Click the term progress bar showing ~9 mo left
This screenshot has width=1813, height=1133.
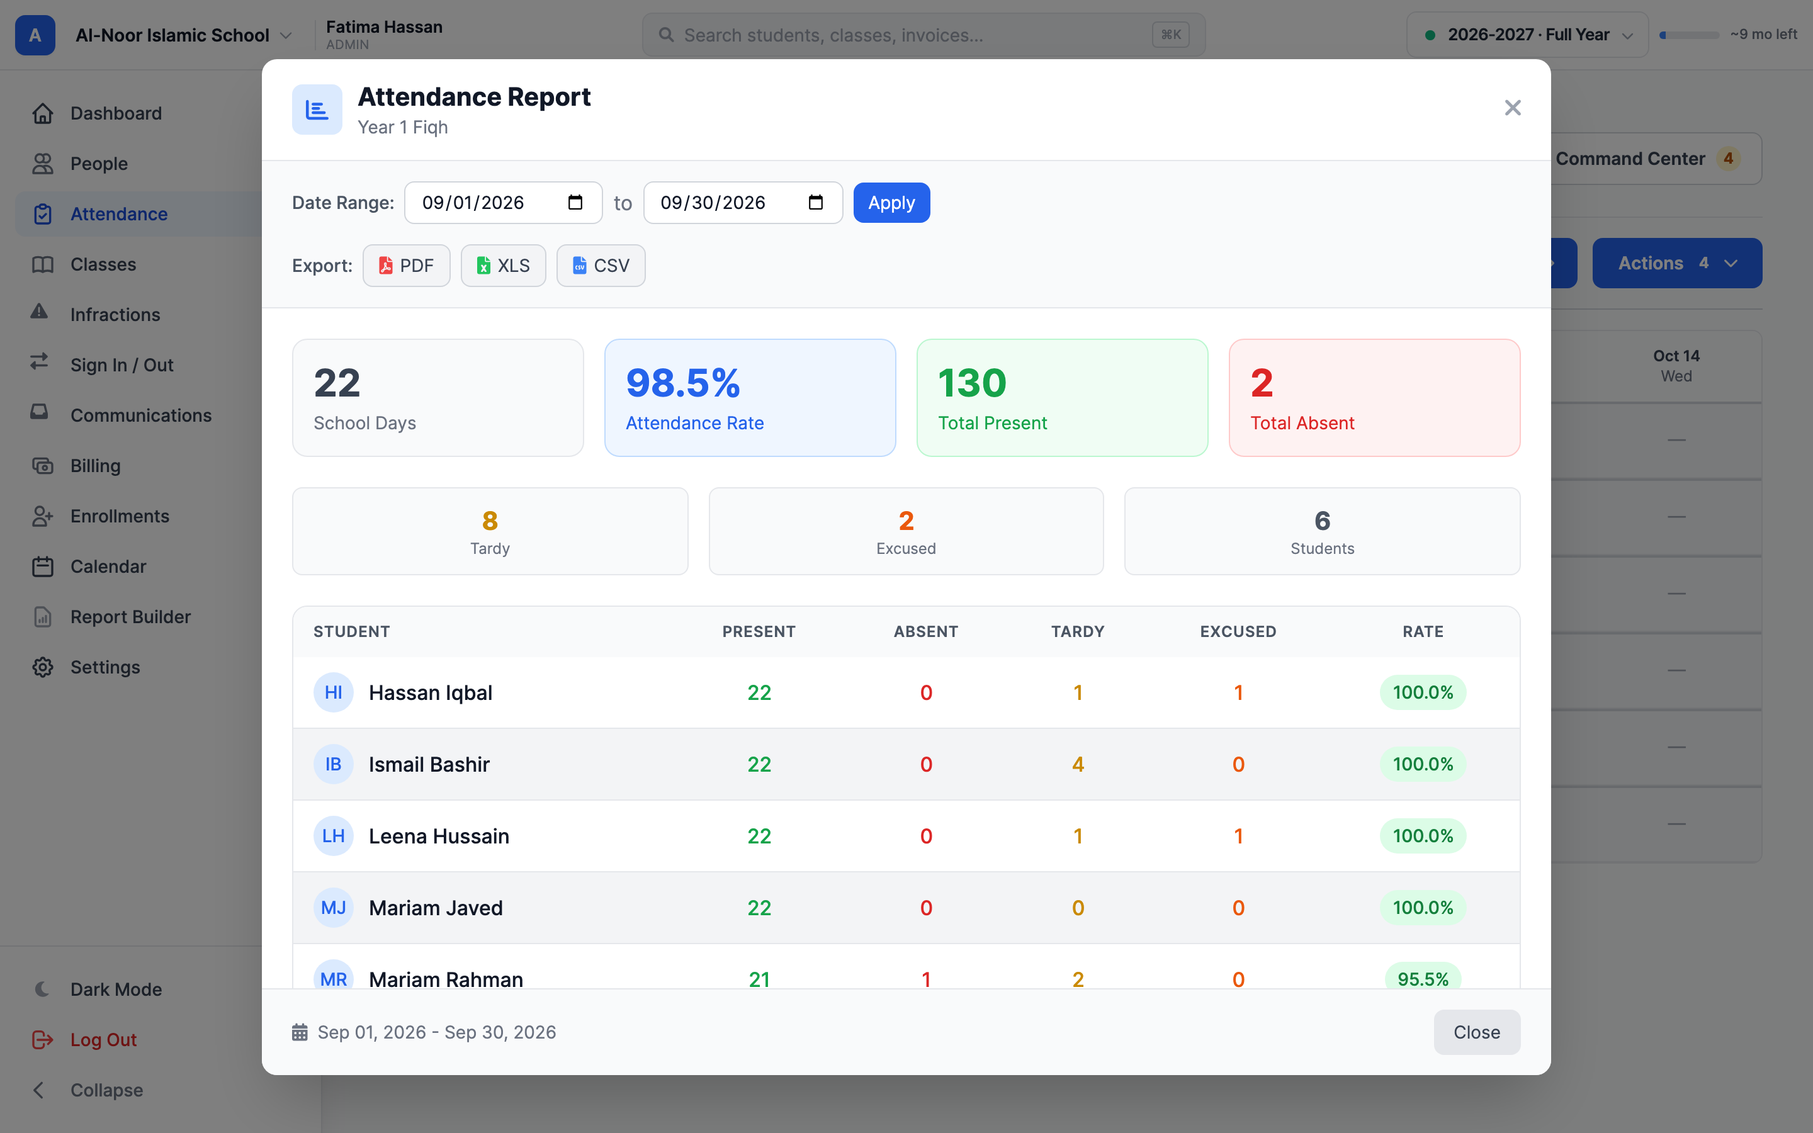[x=1688, y=35]
